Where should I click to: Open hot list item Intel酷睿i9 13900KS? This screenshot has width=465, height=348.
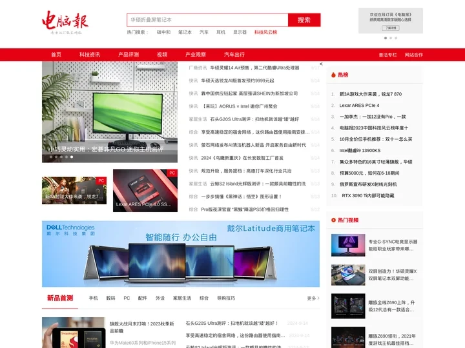360,150
